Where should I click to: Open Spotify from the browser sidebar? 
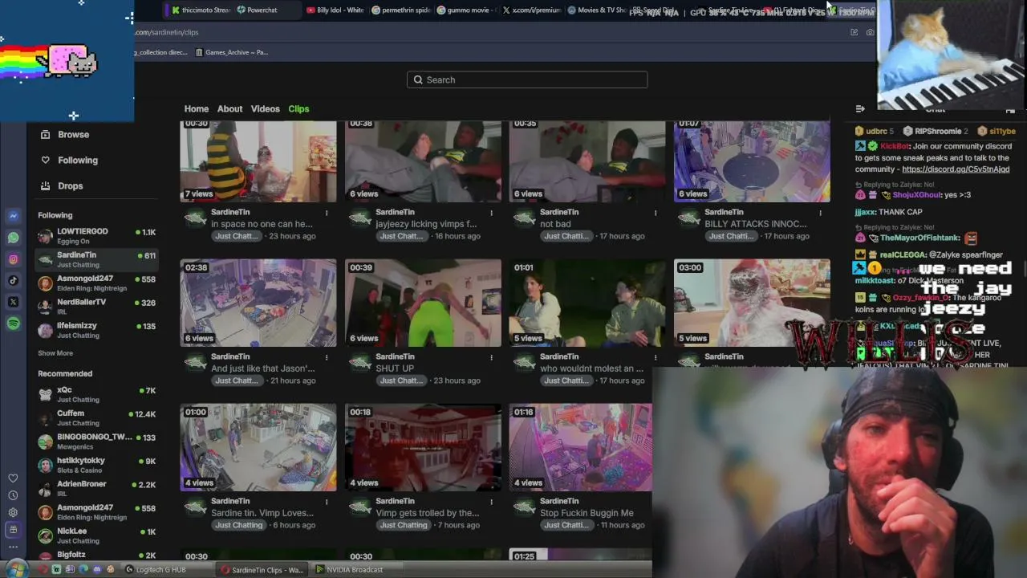point(14,324)
